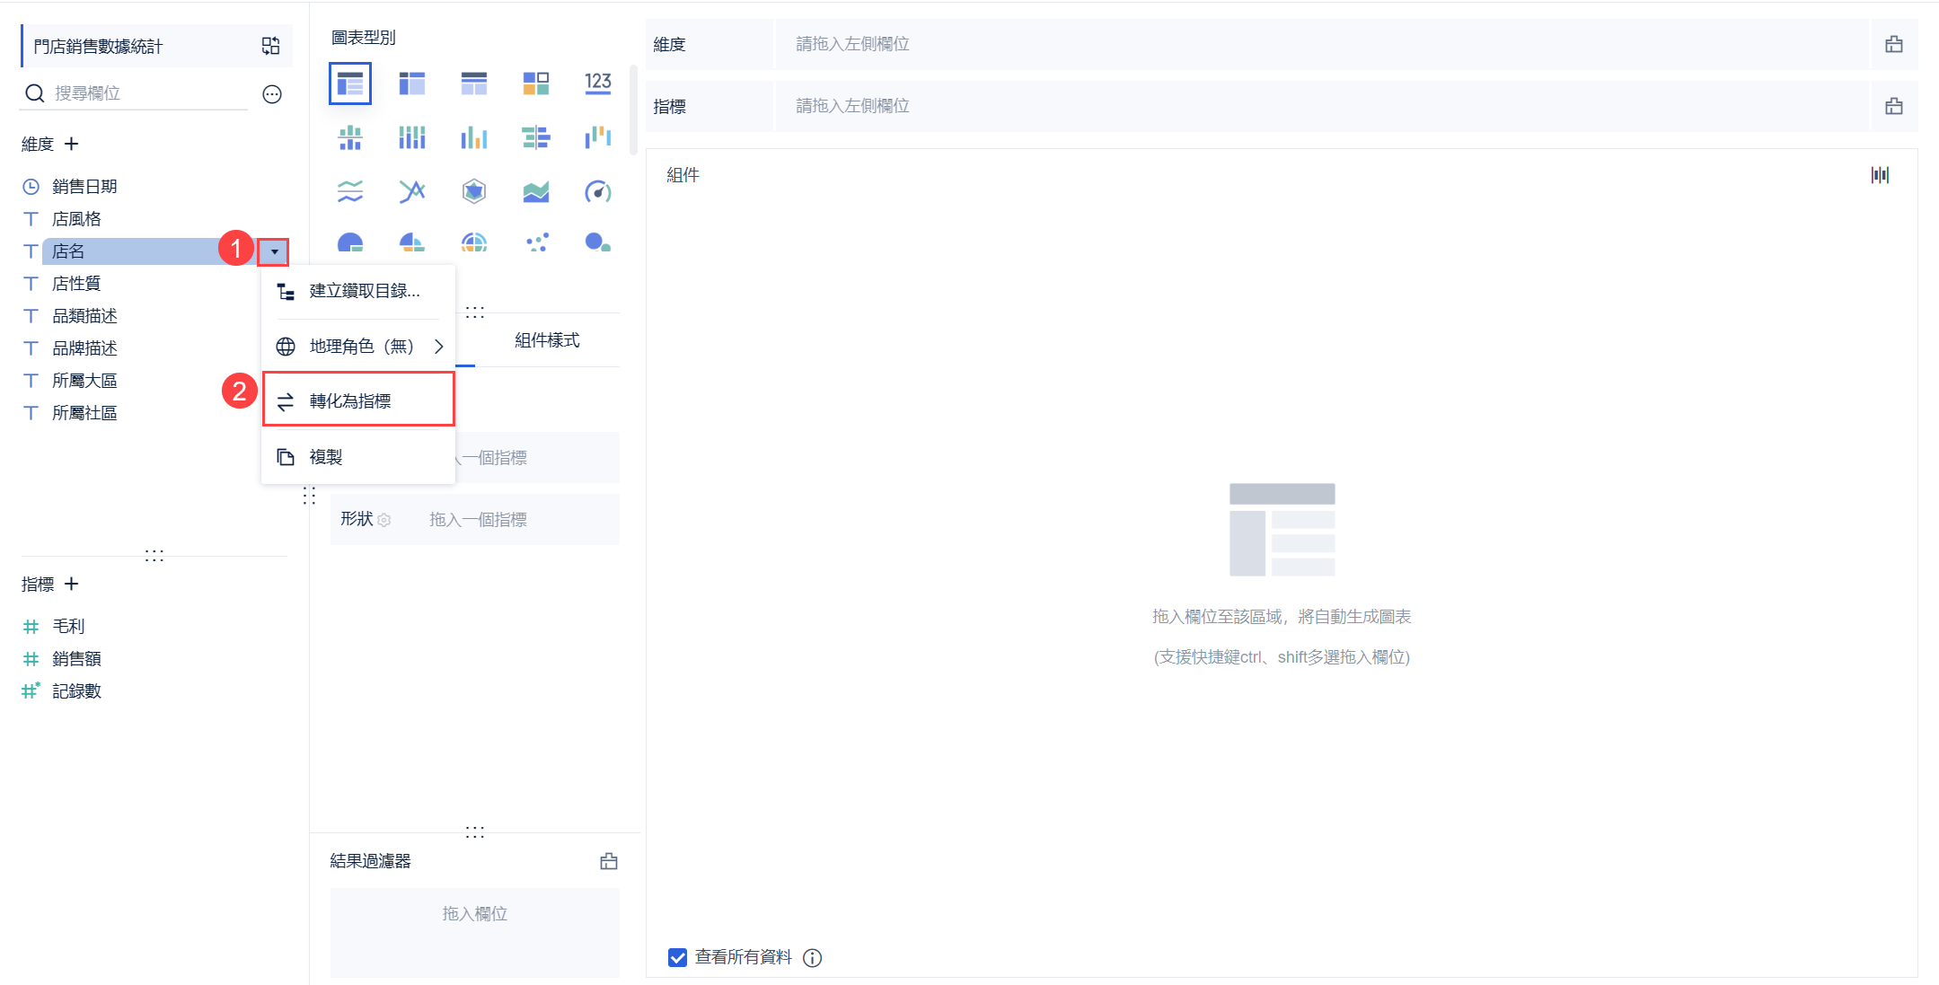
Task: Select the 銷售額 indicator field
Action: [76, 658]
